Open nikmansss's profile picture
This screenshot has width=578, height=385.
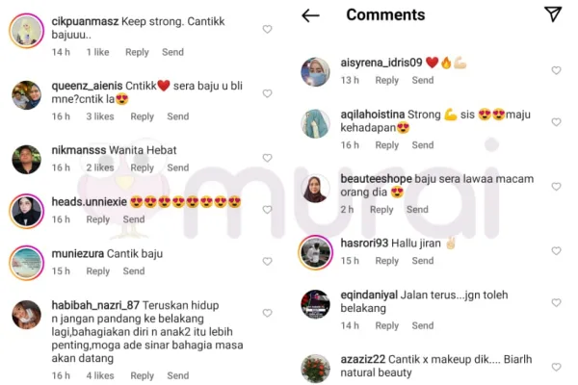pyautogui.click(x=27, y=160)
